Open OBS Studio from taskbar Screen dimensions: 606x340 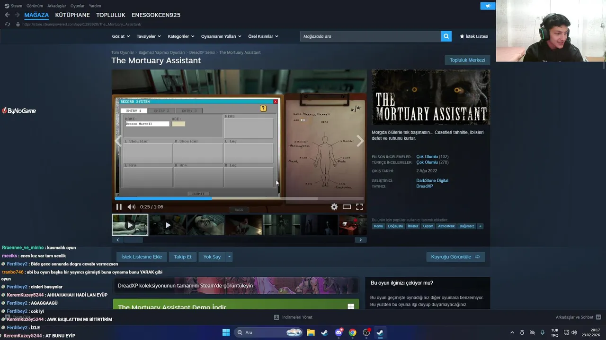tap(366, 332)
